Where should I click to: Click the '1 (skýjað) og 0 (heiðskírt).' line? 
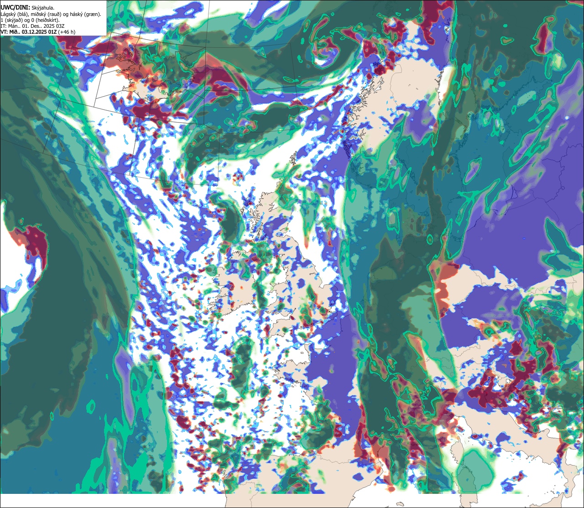tap(30, 20)
